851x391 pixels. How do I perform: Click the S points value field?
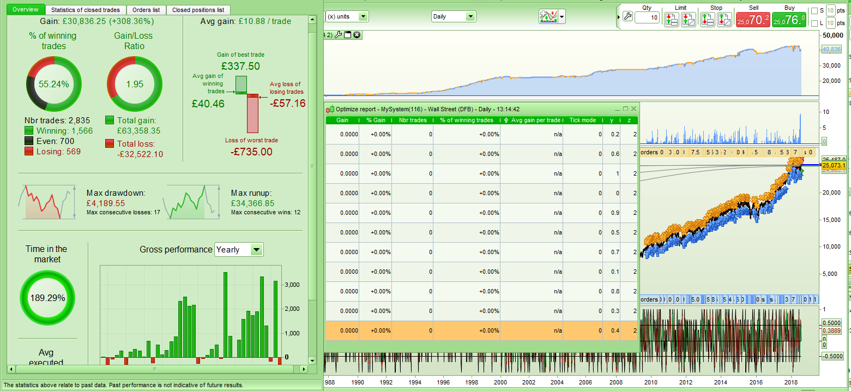coord(830,10)
